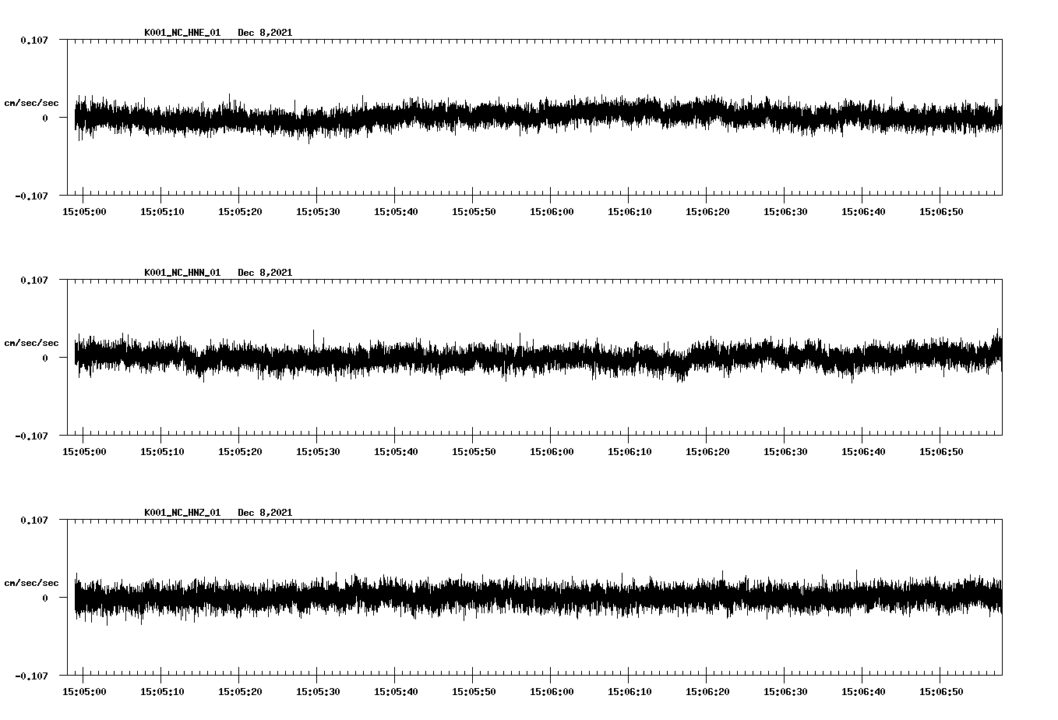
Task: Click 15:05:00 time label on HNN plot
Action: (84, 452)
